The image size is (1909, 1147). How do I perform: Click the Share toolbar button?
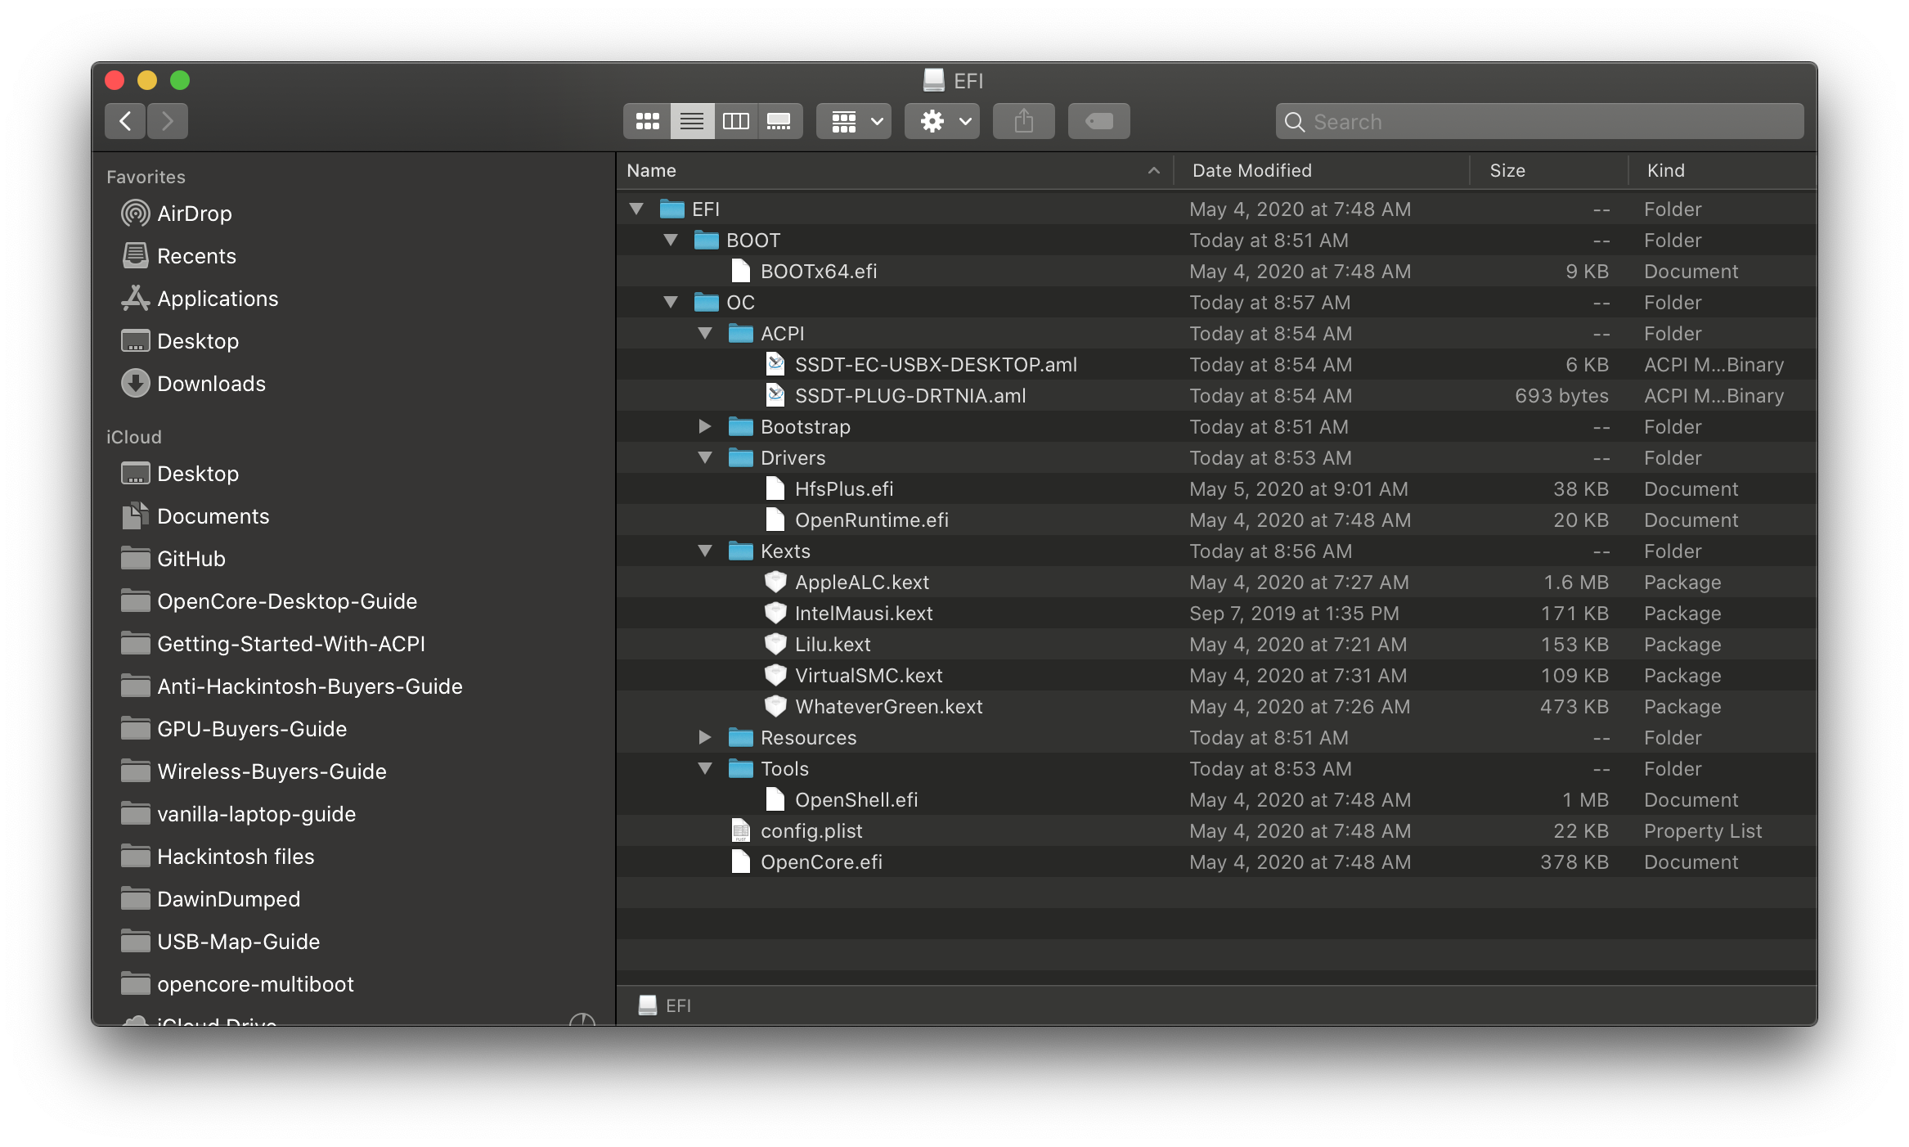pos(1023,122)
